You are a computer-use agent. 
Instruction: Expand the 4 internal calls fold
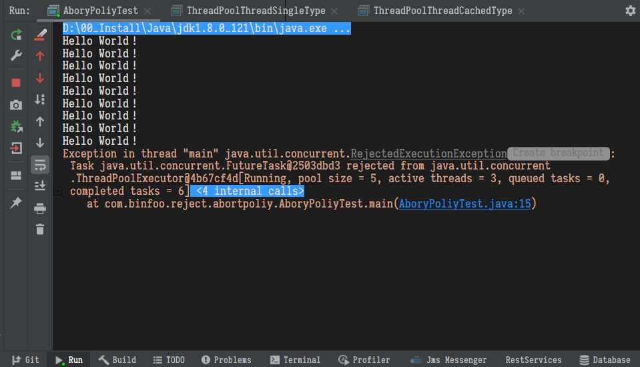click(248, 191)
